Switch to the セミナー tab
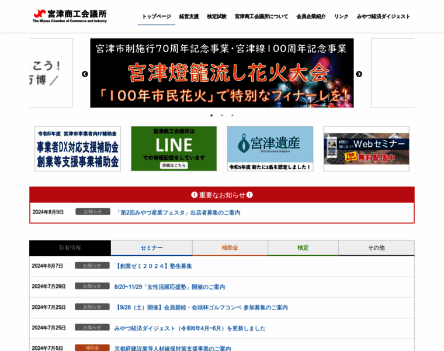This screenshot has height=351, width=444. [x=151, y=248]
